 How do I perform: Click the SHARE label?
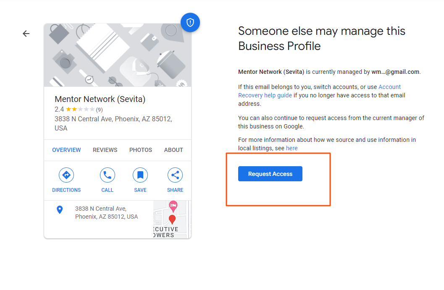[175, 190]
